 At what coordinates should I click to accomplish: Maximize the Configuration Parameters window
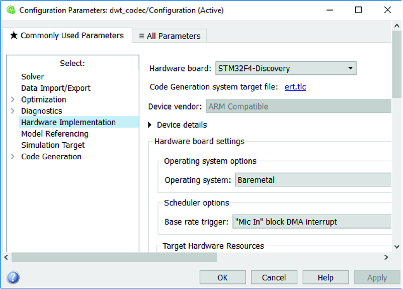358,10
